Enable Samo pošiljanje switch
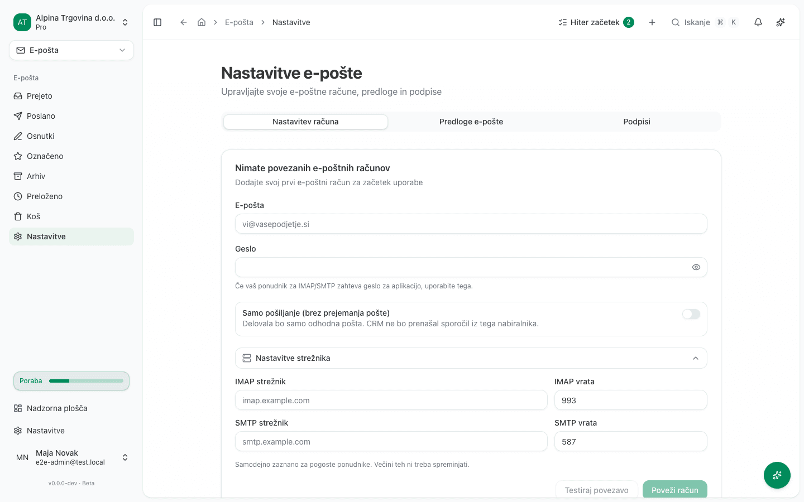The height and width of the screenshot is (502, 804). coord(691,314)
